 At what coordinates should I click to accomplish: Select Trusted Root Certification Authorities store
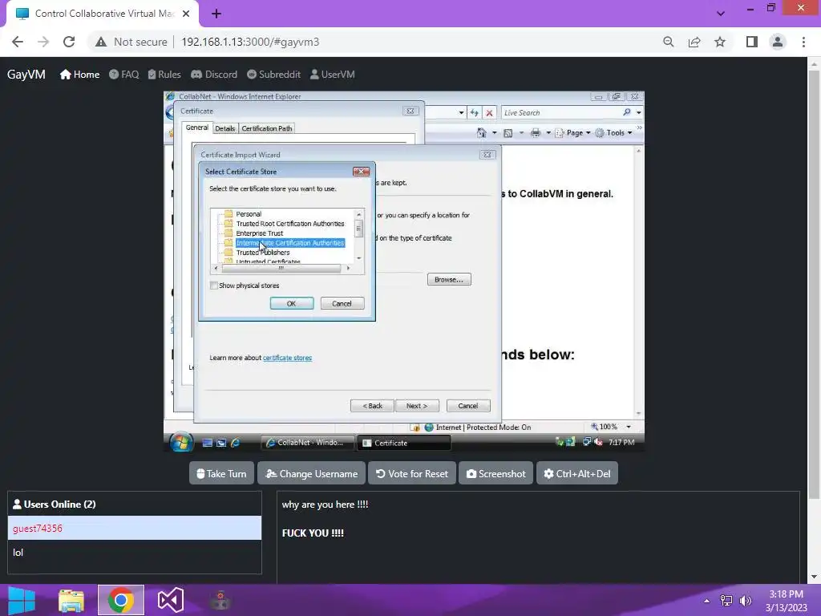click(290, 224)
